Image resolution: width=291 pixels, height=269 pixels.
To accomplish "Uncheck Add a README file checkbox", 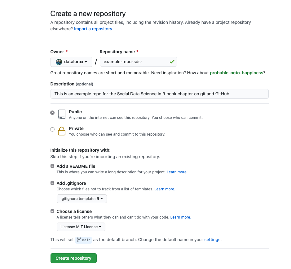I will [52, 166].
